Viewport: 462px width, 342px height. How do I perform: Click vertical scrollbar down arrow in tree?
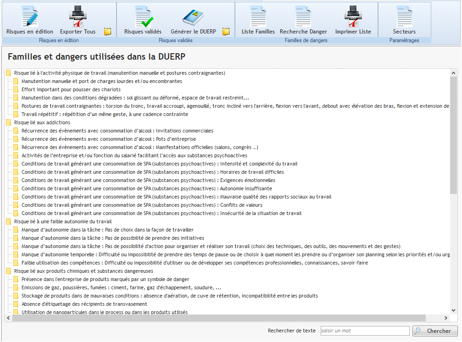coord(454,310)
